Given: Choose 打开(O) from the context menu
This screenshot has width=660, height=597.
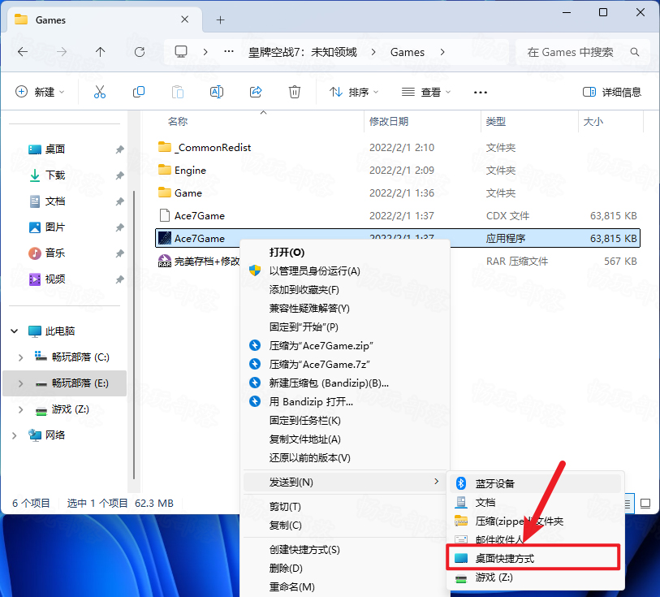Looking at the screenshot, I should click(x=345, y=252).
